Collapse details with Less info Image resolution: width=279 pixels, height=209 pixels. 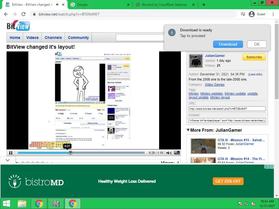(255, 74)
